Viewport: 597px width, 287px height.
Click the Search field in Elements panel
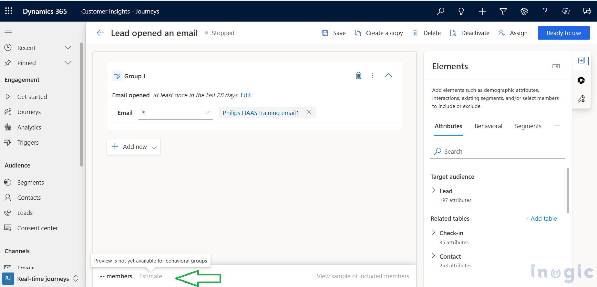coord(498,151)
